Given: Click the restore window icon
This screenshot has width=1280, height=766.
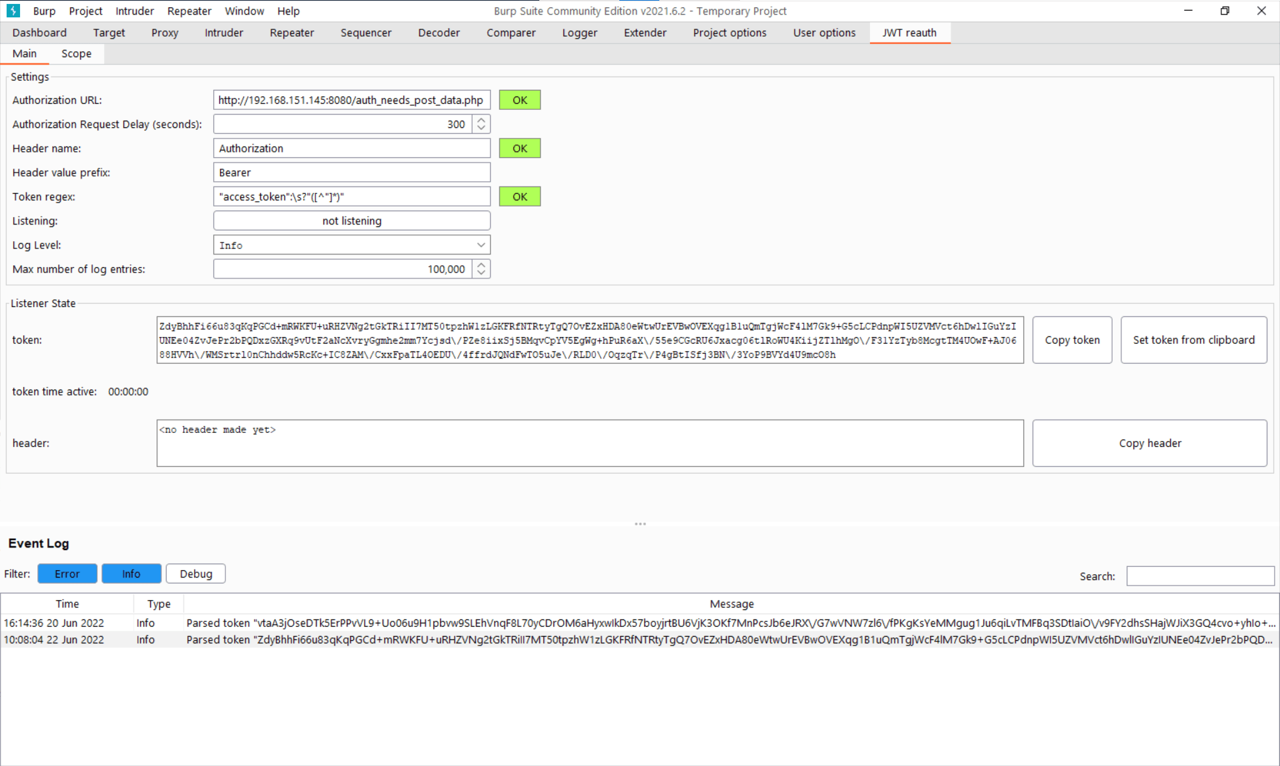Looking at the screenshot, I should click(x=1225, y=11).
